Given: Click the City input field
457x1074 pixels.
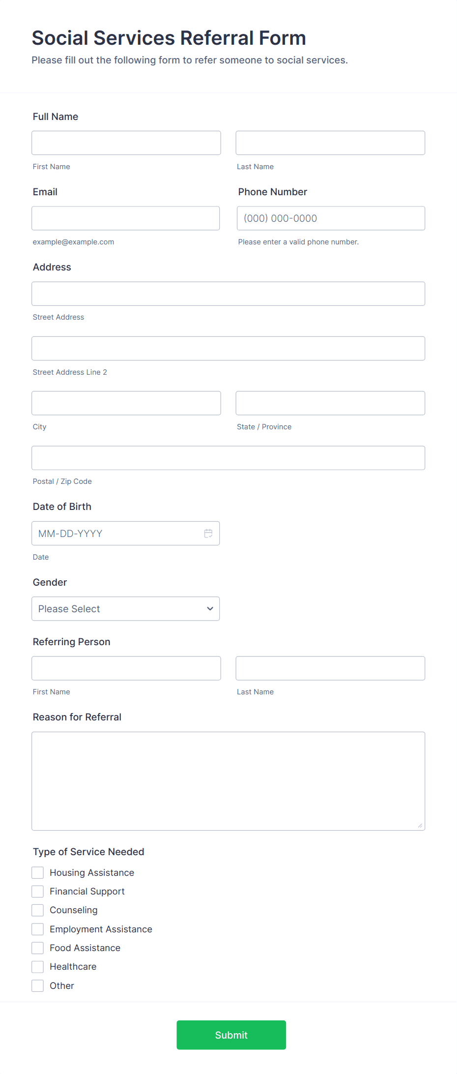Looking at the screenshot, I should 126,403.
